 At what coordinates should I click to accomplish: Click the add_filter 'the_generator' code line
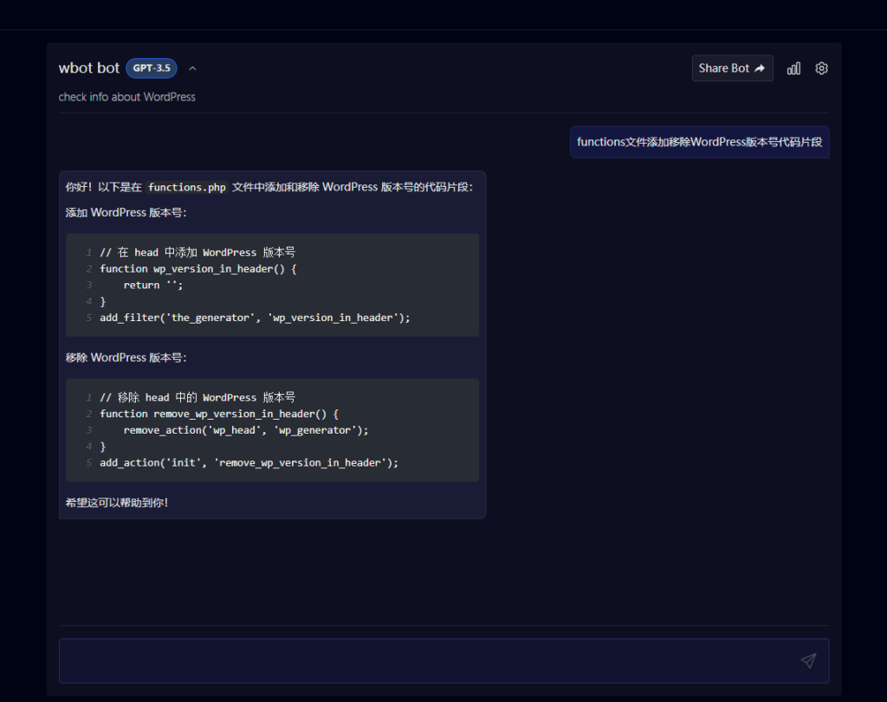tap(255, 318)
